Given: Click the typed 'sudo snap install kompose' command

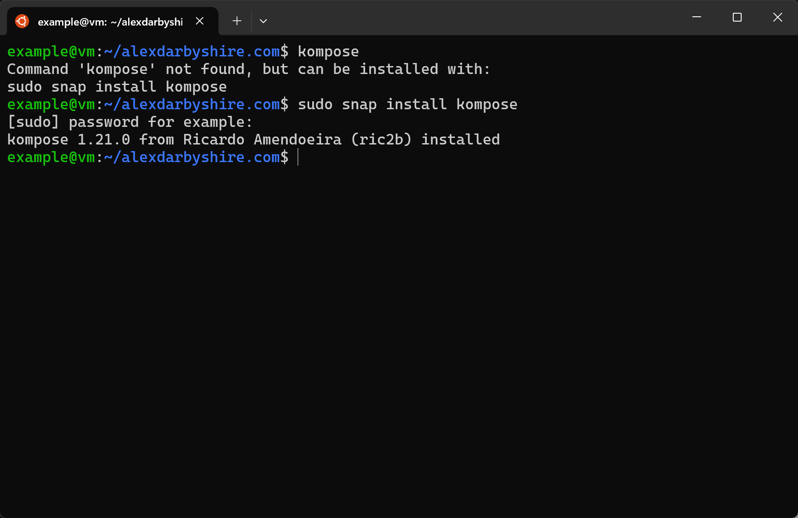Looking at the screenshot, I should tap(408, 104).
